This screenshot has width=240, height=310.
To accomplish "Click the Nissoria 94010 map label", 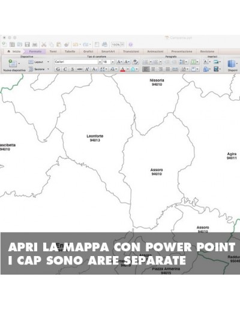I will click(157, 82).
